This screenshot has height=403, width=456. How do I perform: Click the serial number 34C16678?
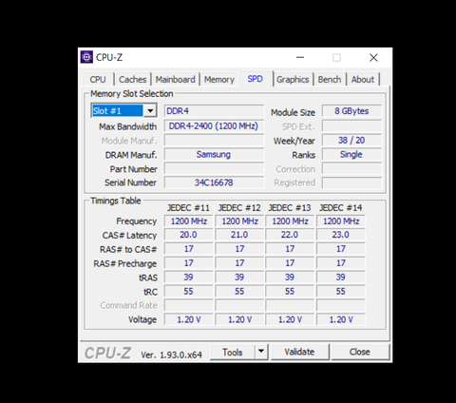(x=214, y=182)
